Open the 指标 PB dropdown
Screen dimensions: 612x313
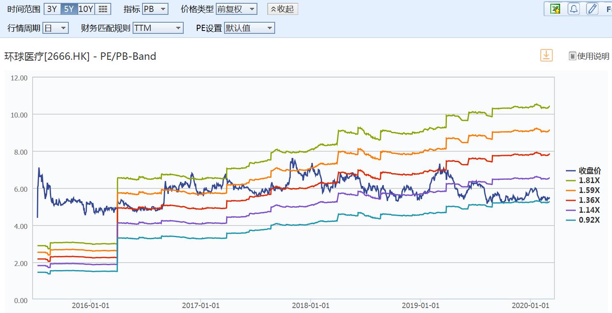coord(155,9)
